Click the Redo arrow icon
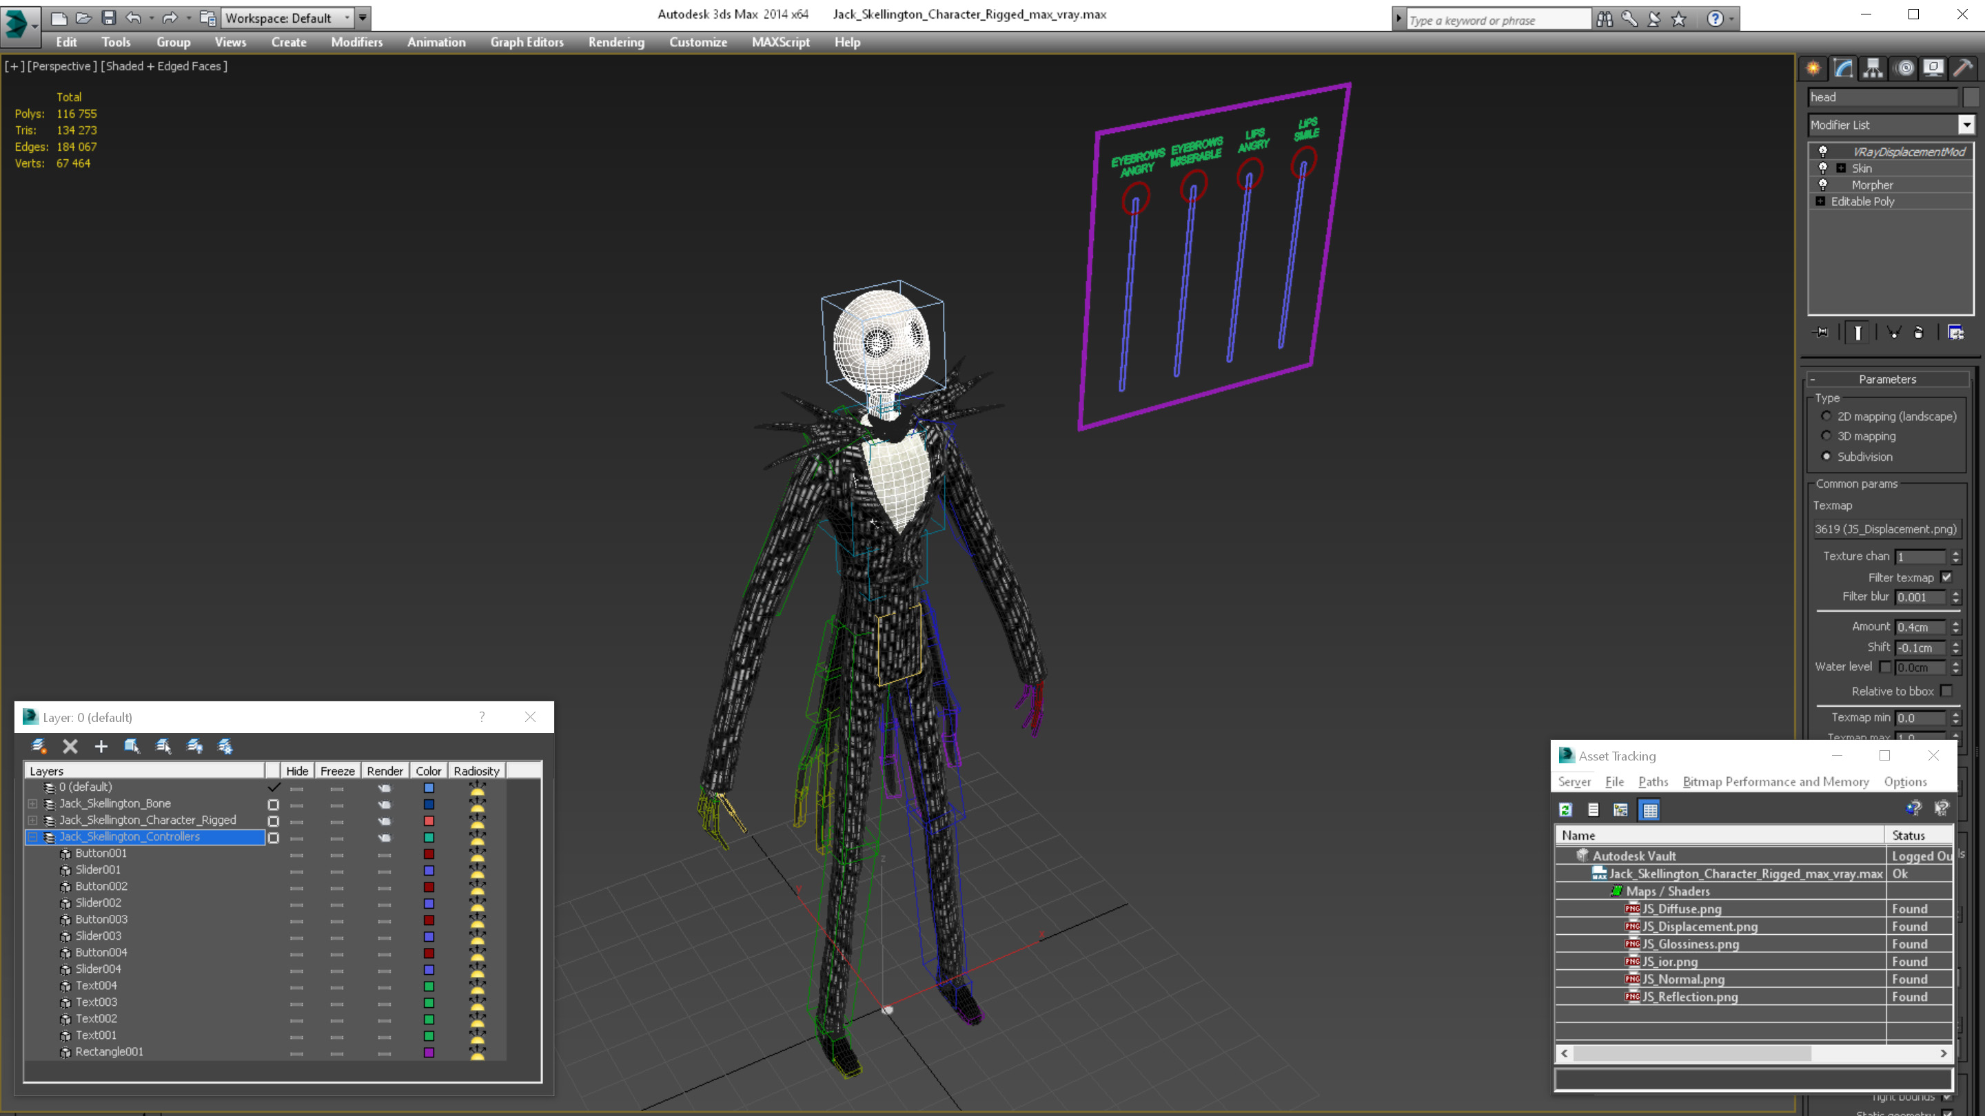 (x=170, y=18)
